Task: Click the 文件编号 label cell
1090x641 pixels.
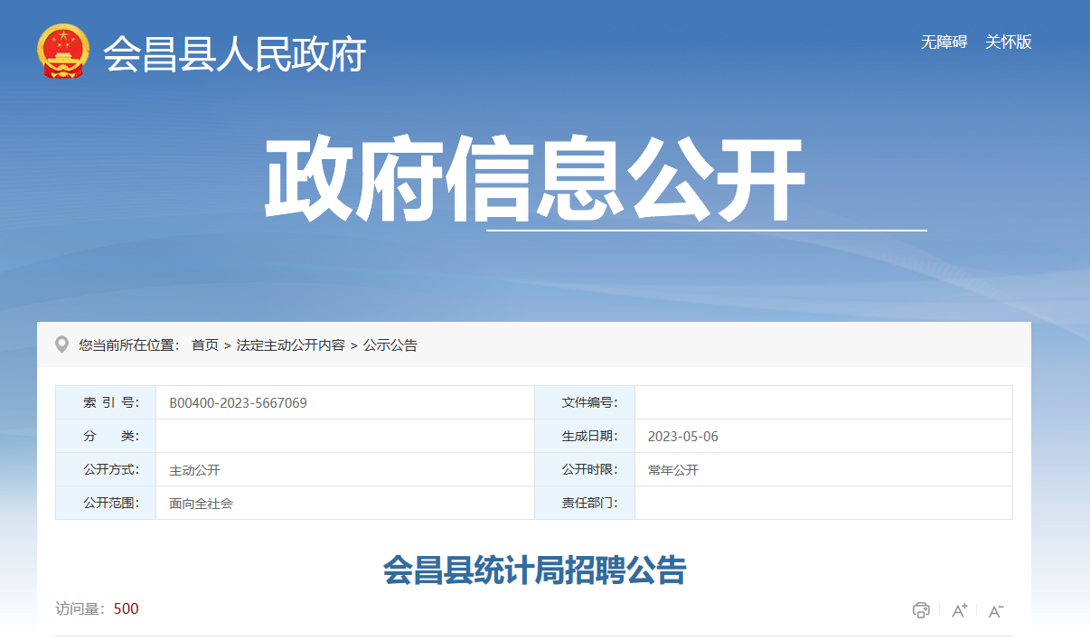Action: click(585, 403)
